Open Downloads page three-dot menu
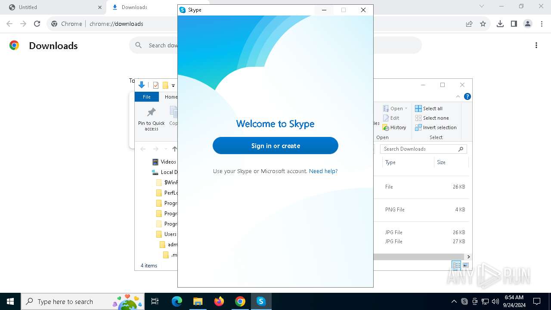This screenshot has height=310, width=551. pos(536,45)
